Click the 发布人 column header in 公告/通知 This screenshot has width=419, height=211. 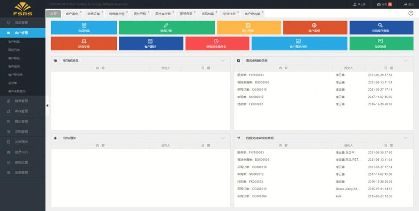(166, 146)
